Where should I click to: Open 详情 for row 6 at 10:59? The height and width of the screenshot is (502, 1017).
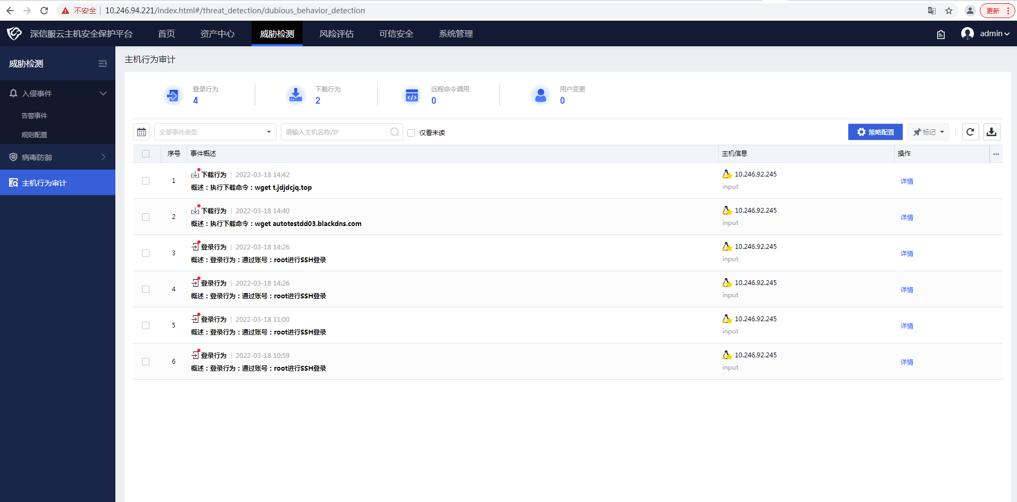[907, 362]
